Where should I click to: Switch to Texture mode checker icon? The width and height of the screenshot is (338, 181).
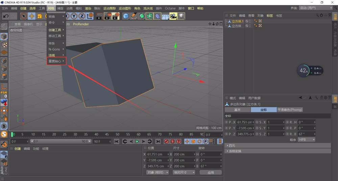(4, 45)
